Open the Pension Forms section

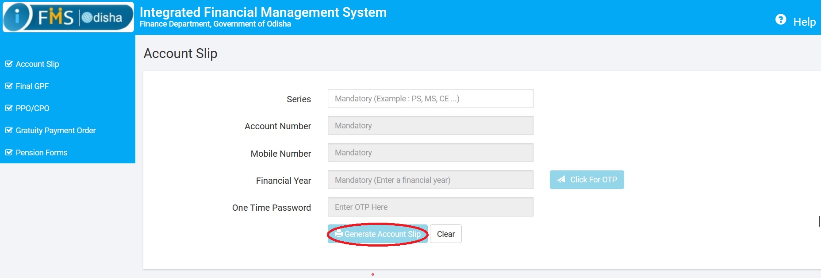(x=42, y=153)
